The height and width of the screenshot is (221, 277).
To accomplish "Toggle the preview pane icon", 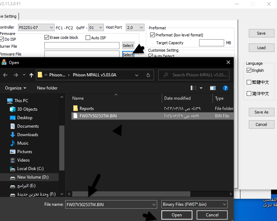I will pyautogui.click(x=213, y=88).
